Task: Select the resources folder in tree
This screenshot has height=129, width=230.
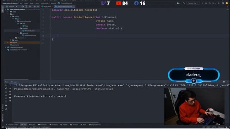Action: tap(20, 38)
